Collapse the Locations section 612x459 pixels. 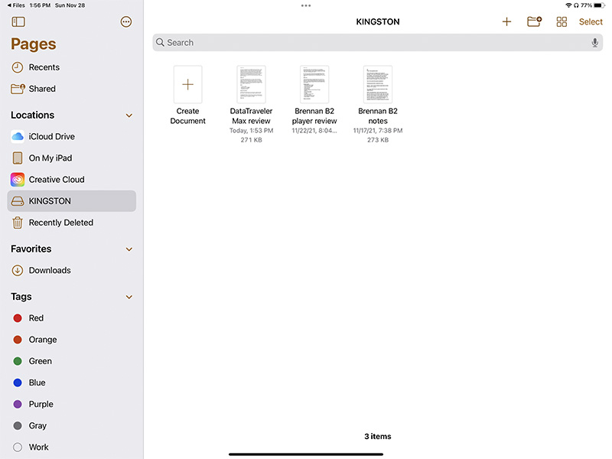(129, 116)
